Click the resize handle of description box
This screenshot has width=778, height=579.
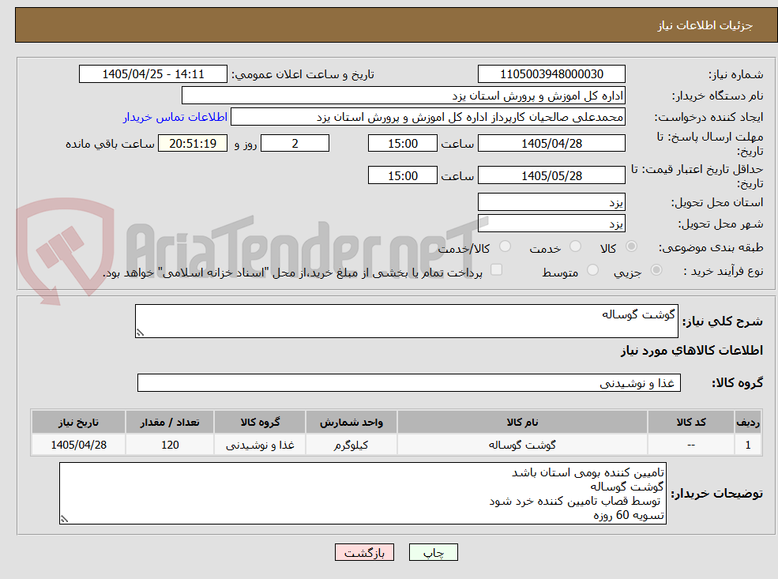click(x=140, y=333)
